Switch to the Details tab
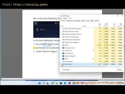This screenshot has width=125, height=94. coord(92,21)
